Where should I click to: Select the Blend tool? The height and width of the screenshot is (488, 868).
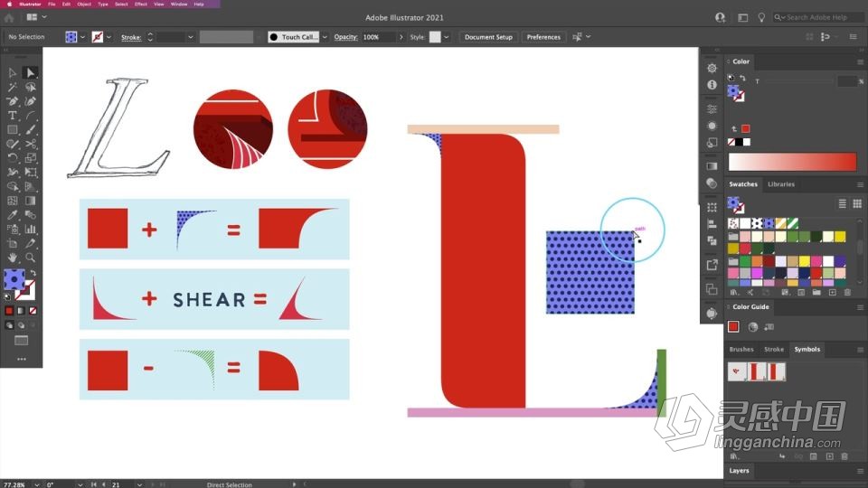(30, 215)
